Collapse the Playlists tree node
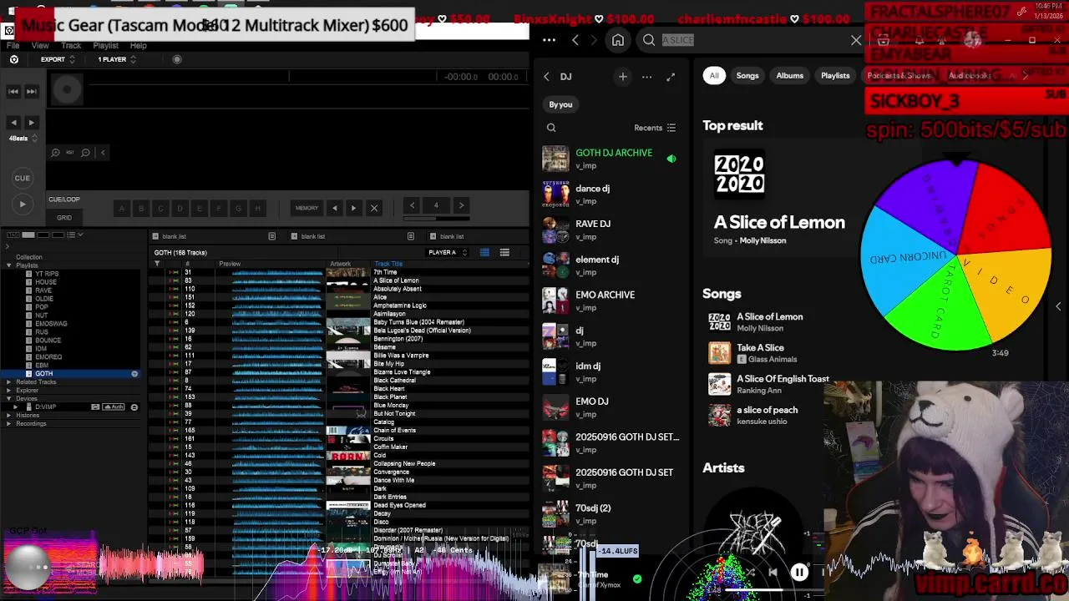The image size is (1069, 601). pyautogui.click(x=8, y=265)
